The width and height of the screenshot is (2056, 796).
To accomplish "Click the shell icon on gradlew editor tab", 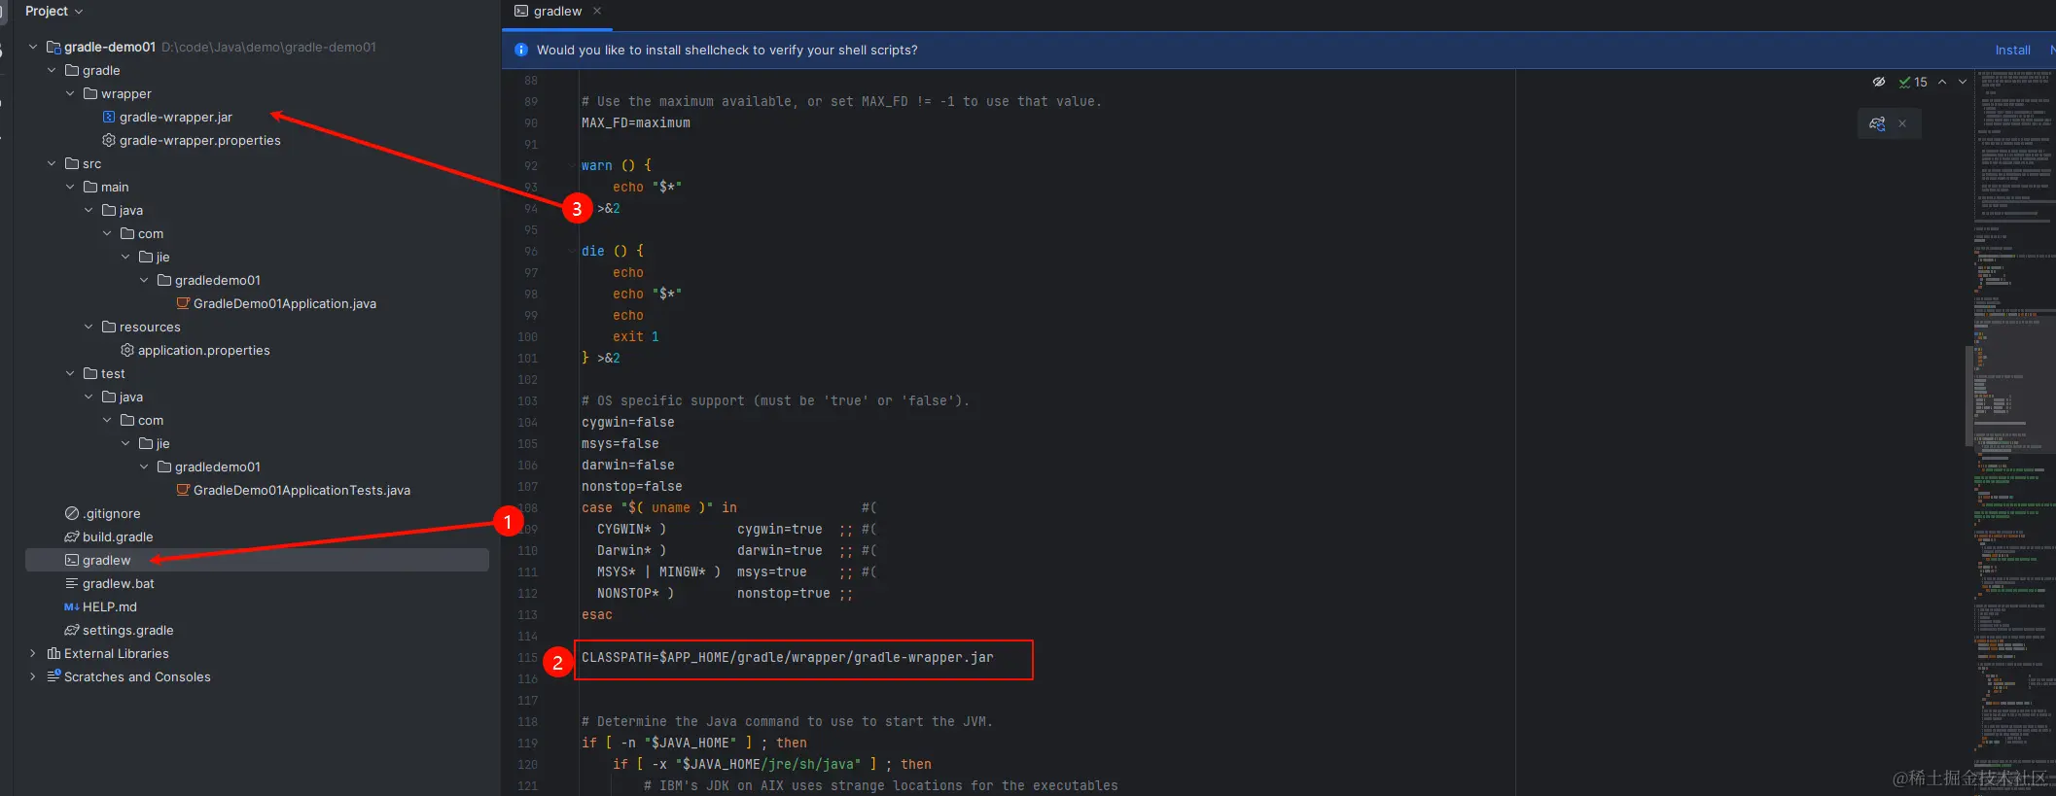I will [x=521, y=11].
